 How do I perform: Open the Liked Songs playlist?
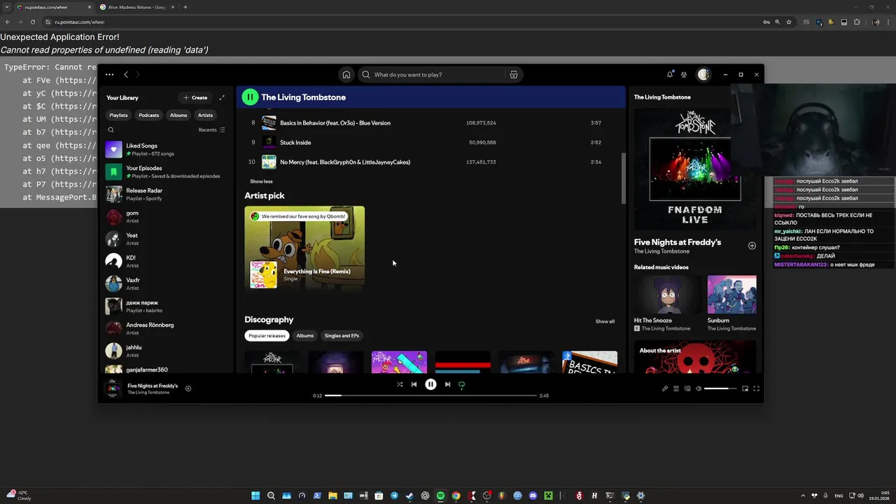(165, 149)
